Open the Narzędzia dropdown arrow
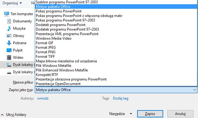The width and height of the screenshot is (198, 118). point(131,114)
